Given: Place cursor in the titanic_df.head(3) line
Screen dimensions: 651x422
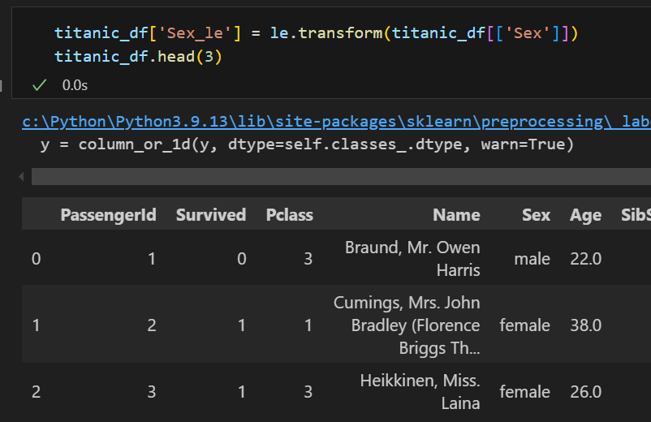Looking at the screenshot, I should click(x=138, y=57).
